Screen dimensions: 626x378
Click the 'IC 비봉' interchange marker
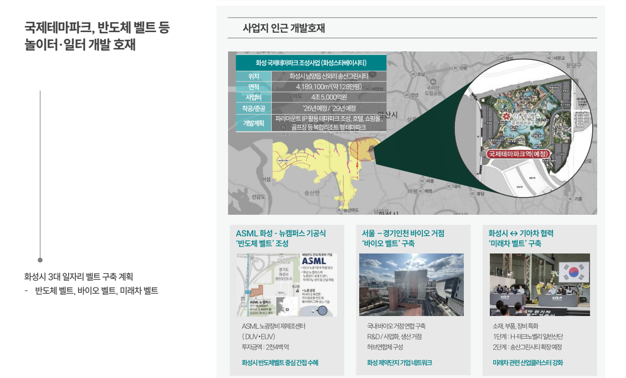click(x=426, y=181)
